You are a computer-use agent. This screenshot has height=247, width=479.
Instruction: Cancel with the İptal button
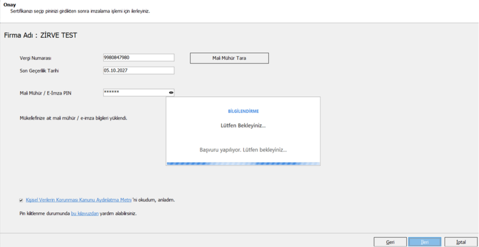[x=461, y=242]
